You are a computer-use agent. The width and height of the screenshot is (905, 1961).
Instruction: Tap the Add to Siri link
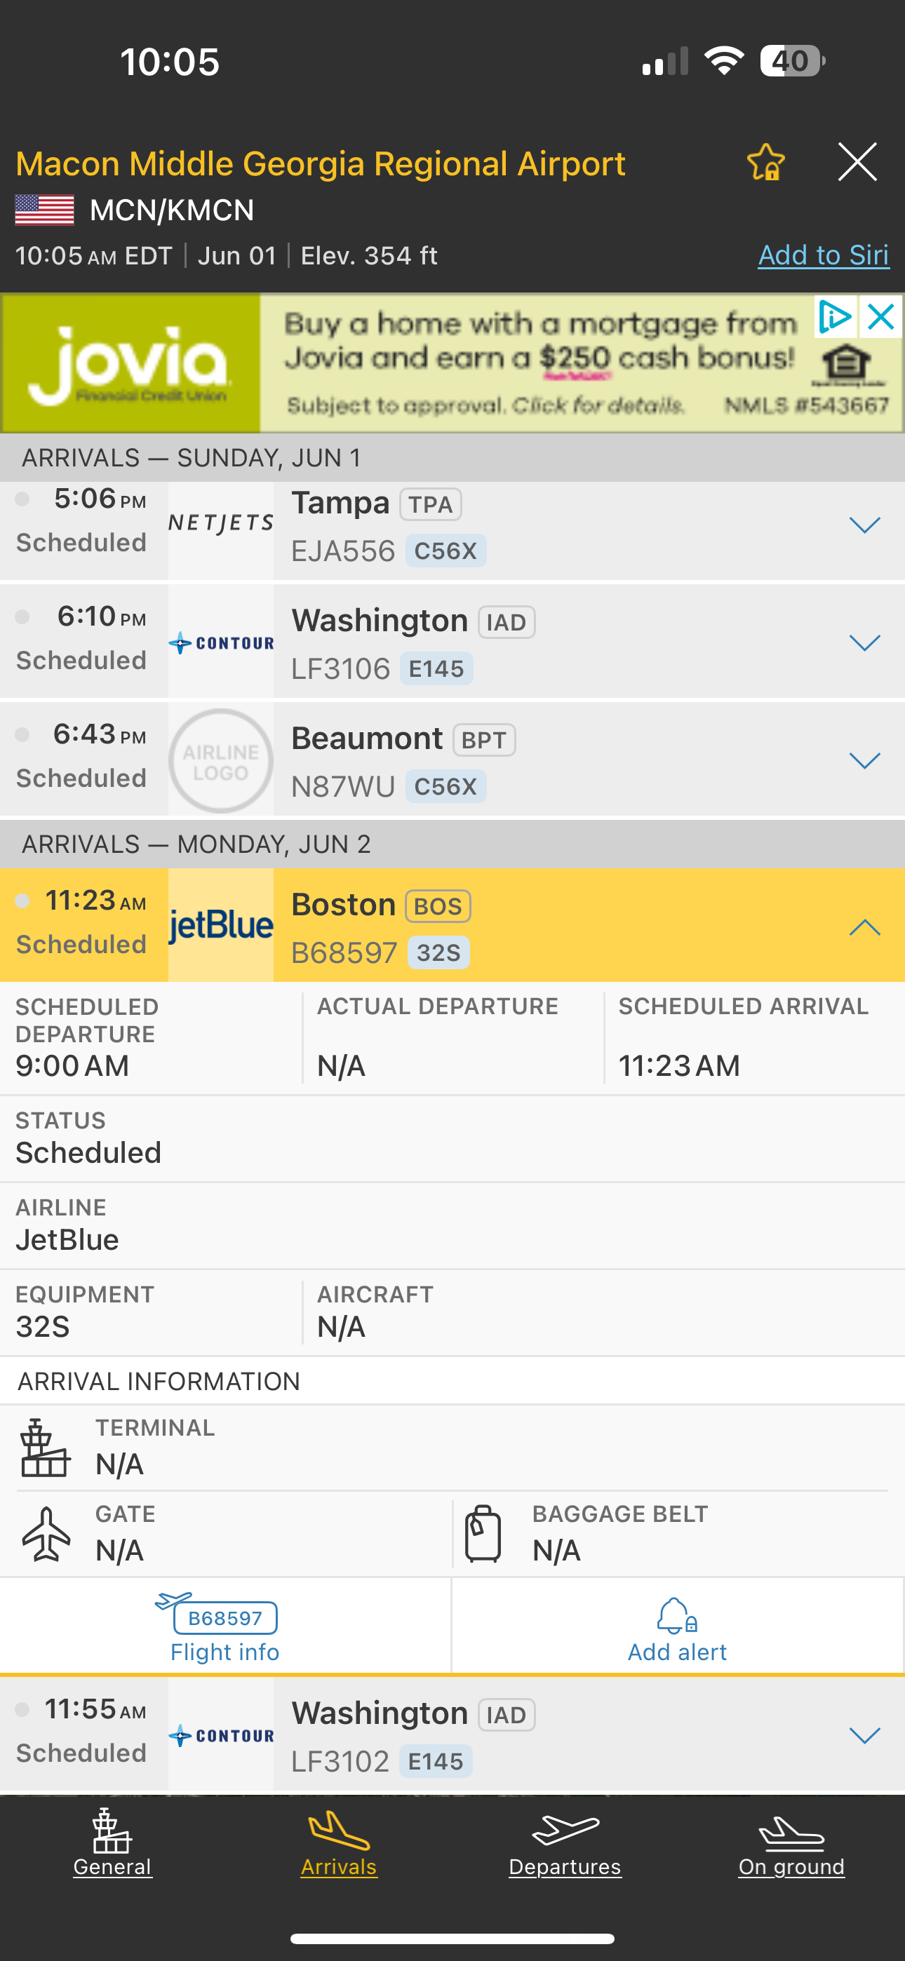(x=823, y=255)
